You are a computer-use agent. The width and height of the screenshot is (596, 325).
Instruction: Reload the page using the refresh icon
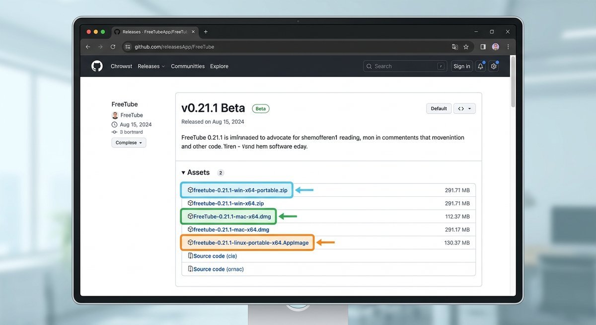coord(113,47)
